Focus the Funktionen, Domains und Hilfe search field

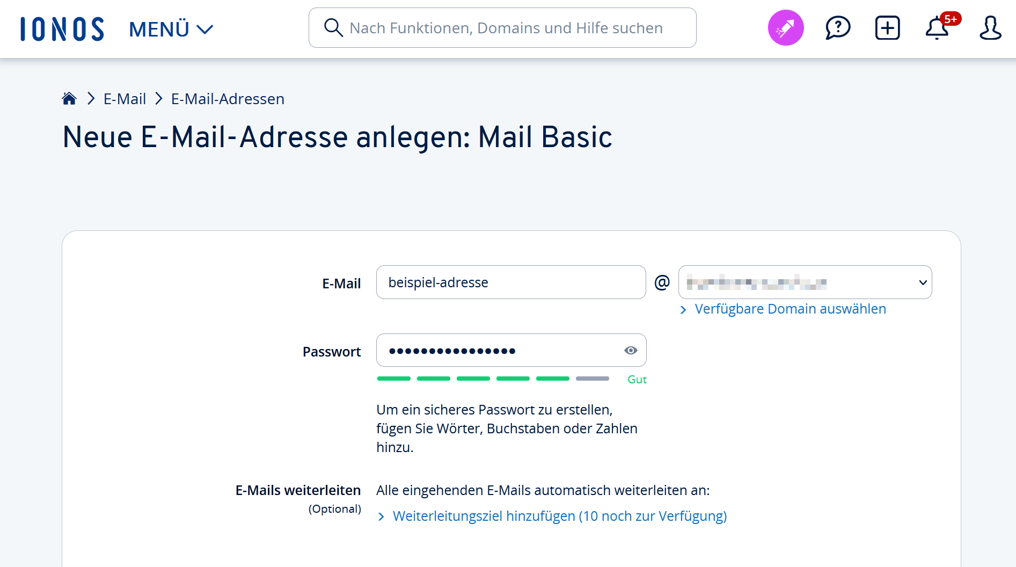tap(502, 27)
